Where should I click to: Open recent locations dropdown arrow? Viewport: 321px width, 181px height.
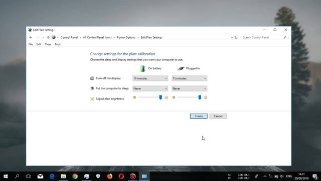(x=43, y=38)
